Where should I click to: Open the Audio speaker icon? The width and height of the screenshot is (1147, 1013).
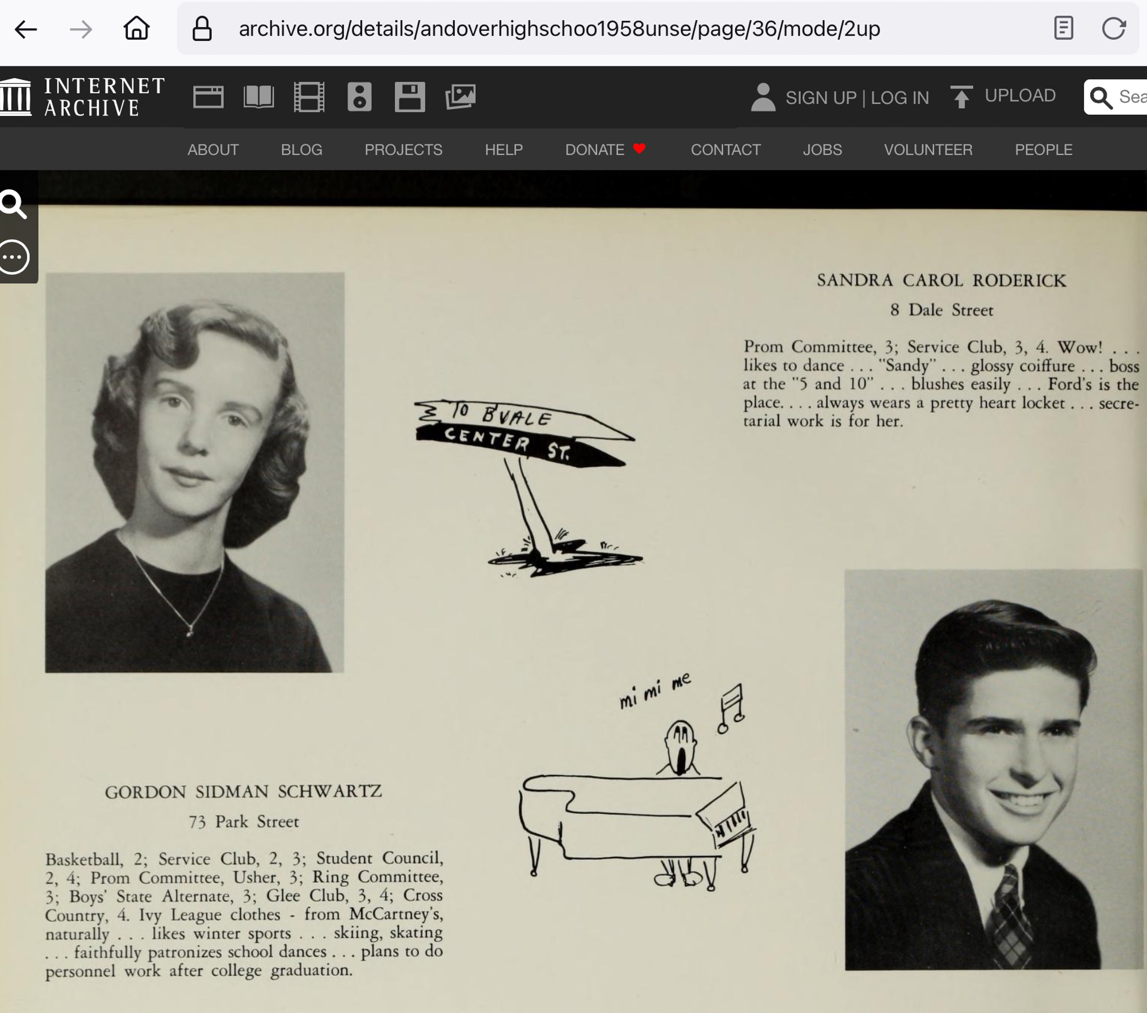pos(360,97)
